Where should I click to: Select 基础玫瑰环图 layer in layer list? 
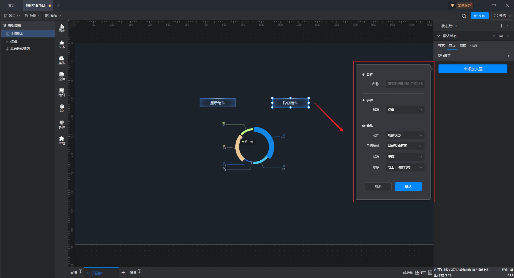click(x=20, y=49)
